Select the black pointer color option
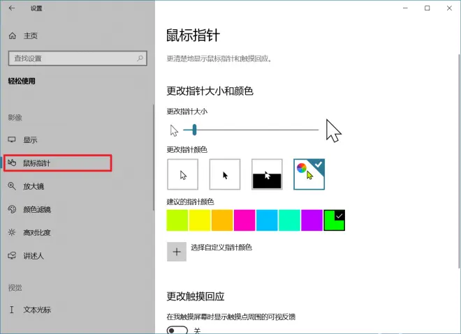Viewport: 461px width, 334px height. coord(225,174)
